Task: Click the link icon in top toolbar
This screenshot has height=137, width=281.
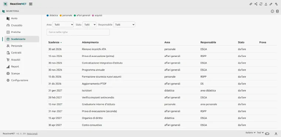Action: (x=251, y=4)
